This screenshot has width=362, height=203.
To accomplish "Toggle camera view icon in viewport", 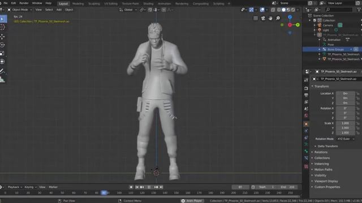I will pyautogui.click(x=263, y=18).
